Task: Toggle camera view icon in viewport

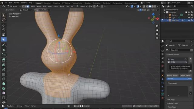Action: [x=157, y=34]
